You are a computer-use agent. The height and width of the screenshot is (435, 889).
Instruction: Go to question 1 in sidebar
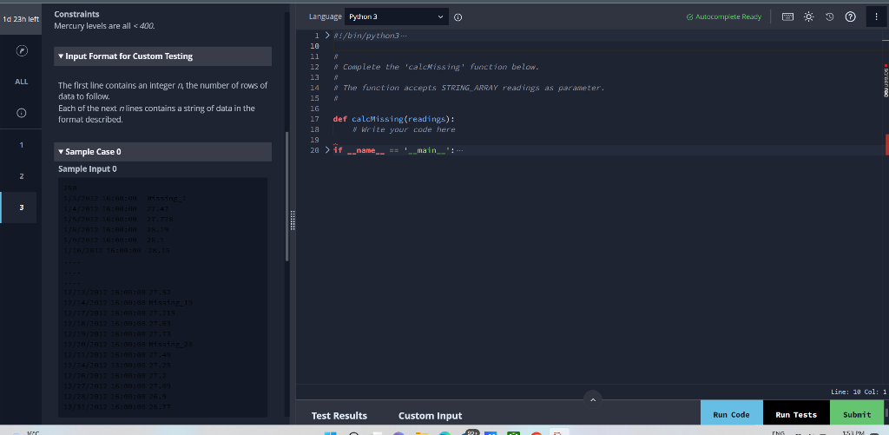tap(21, 145)
